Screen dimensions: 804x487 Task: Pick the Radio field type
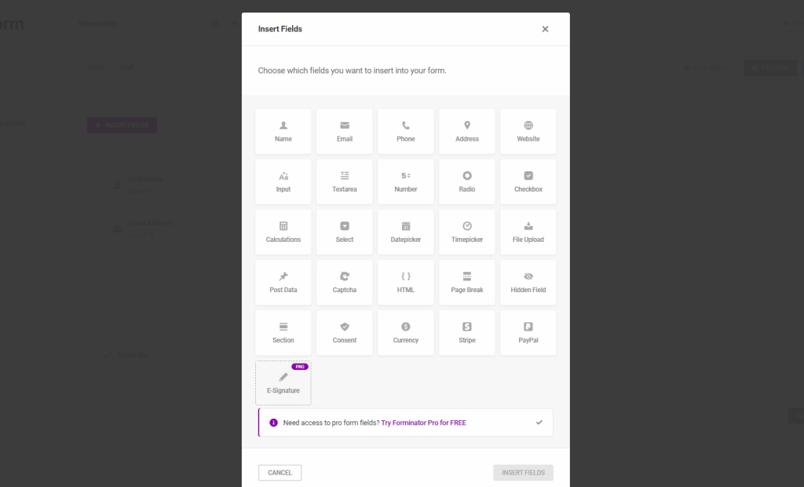point(467,181)
